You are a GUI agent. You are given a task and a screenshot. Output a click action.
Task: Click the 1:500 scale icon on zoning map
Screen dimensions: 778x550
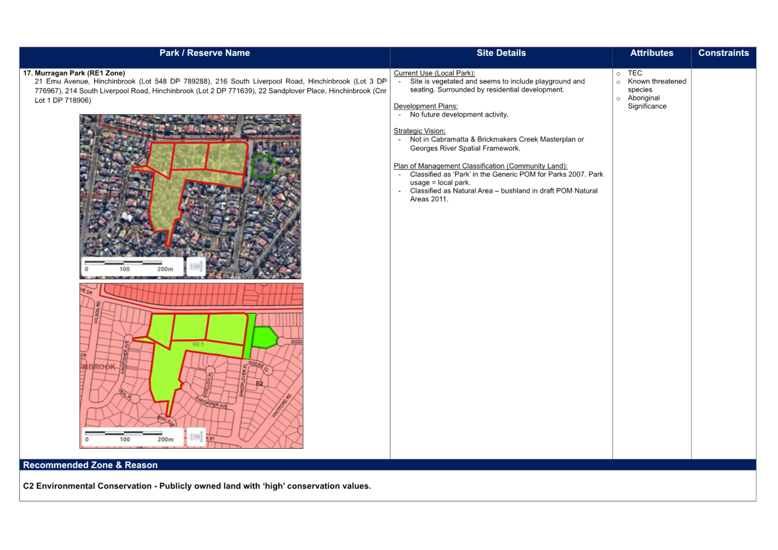coord(196,437)
